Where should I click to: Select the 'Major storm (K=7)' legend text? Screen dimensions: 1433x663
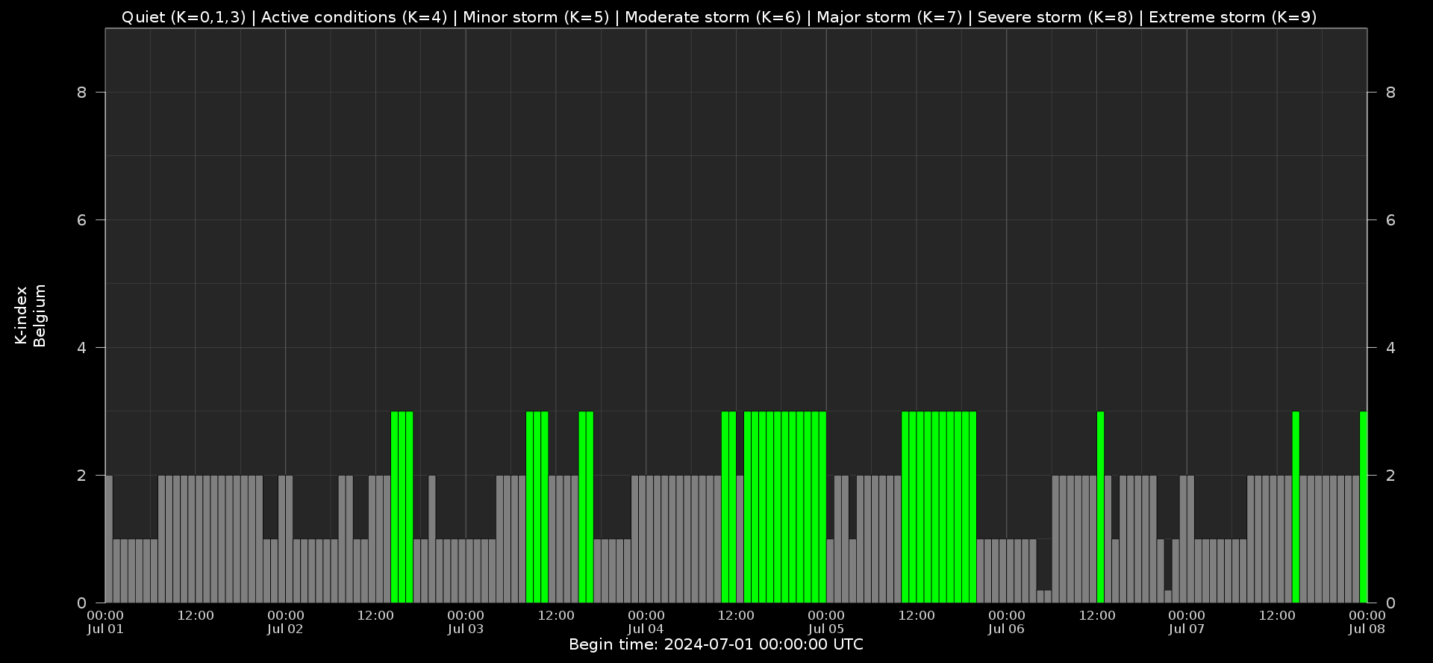pyautogui.click(x=889, y=17)
